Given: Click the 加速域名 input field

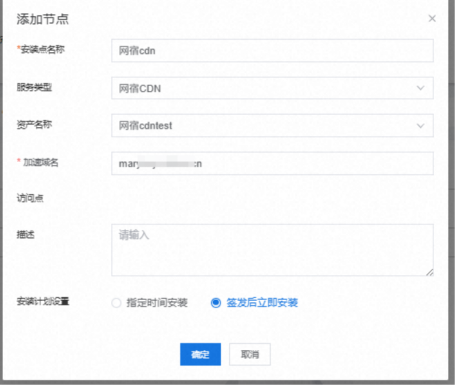Looking at the screenshot, I should 272,164.
